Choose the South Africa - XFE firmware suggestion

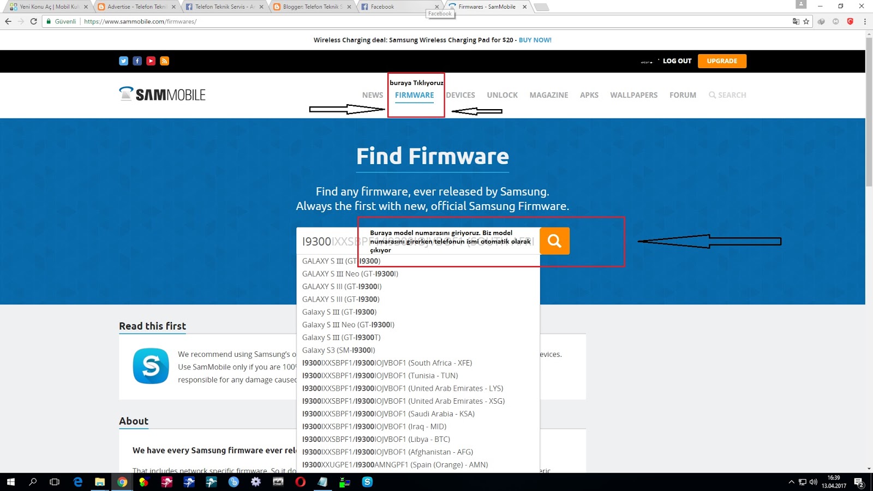point(387,363)
